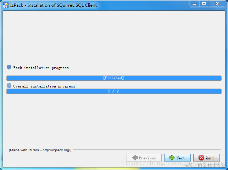The image size is (228, 170).
Task: Click the [Finished] pack progress bar
Action: coord(114,78)
